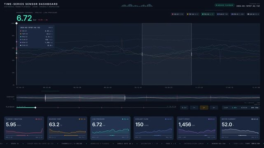The height and width of the screenshot is (148, 264).
Task: Click the main chart cursor diamond marker
Action: pos(16,23)
